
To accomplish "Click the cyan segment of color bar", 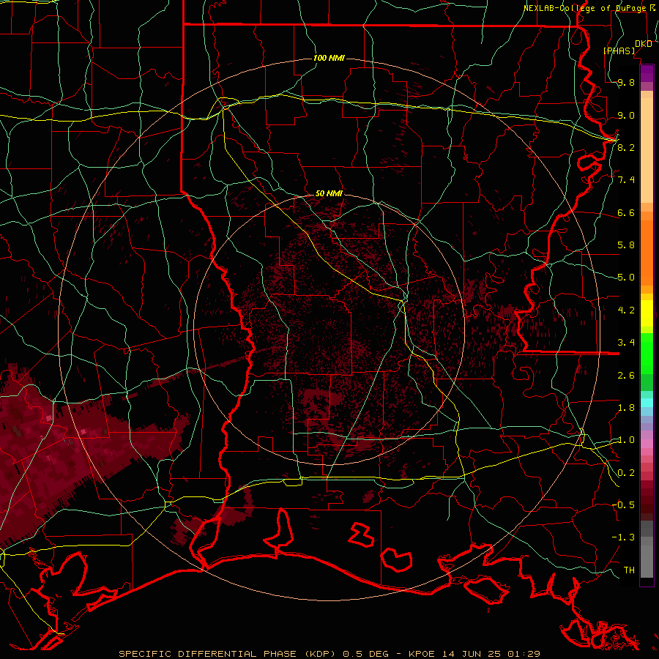I will pos(647,403).
